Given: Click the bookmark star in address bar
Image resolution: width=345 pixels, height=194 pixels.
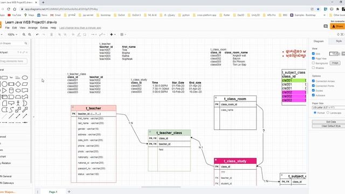Looking at the screenshot, I should (x=318, y=9).
